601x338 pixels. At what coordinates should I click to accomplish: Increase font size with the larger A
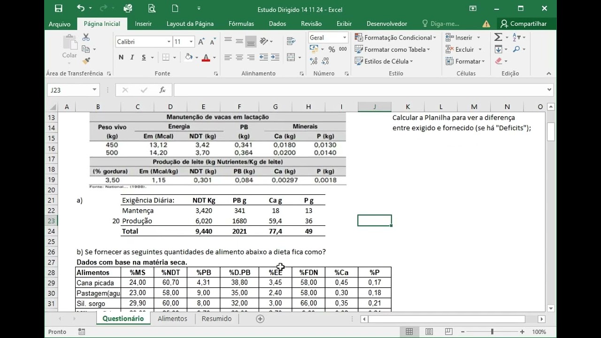201,42
